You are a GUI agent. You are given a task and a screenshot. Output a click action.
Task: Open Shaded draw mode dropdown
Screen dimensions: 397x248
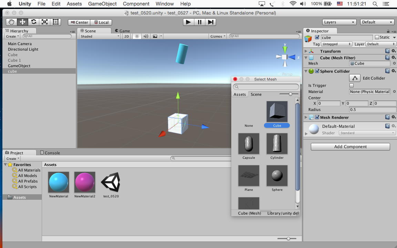pyautogui.click(x=100, y=36)
